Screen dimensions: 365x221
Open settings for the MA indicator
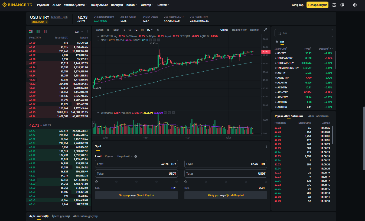point(154,40)
